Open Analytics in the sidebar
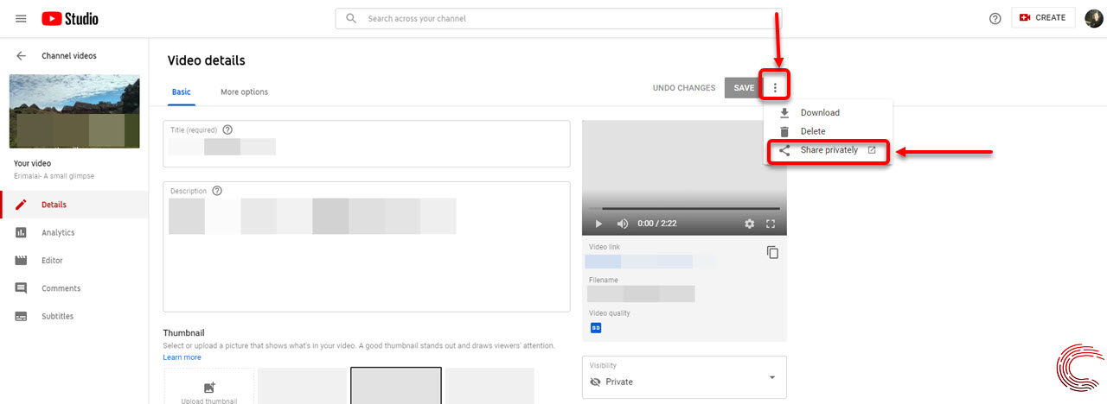The image size is (1107, 404). [74, 232]
